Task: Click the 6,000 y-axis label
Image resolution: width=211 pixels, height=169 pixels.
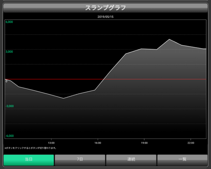Action: point(9,22)
